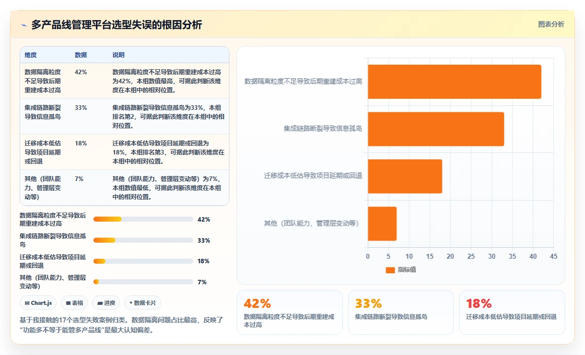Open the 18% data card

[x=512, y=312]
